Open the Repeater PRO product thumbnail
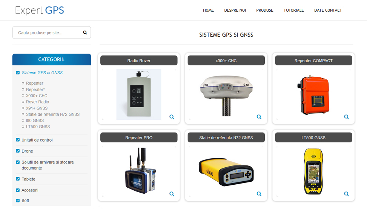 tap(140, 171)
